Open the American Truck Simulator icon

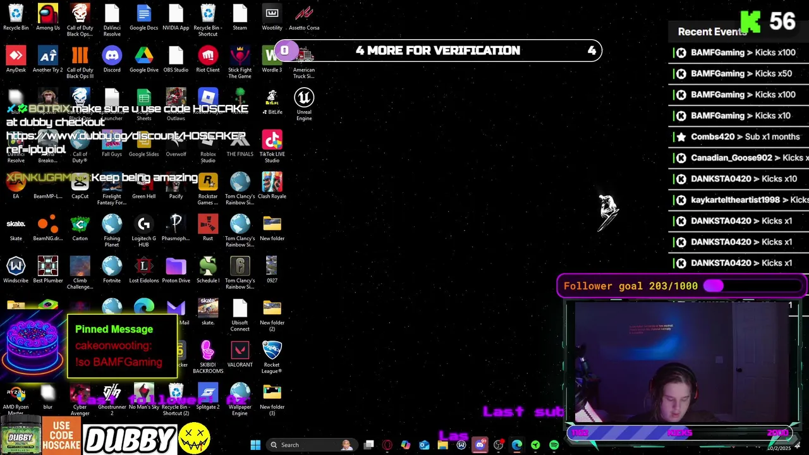(x=304, y=62)
